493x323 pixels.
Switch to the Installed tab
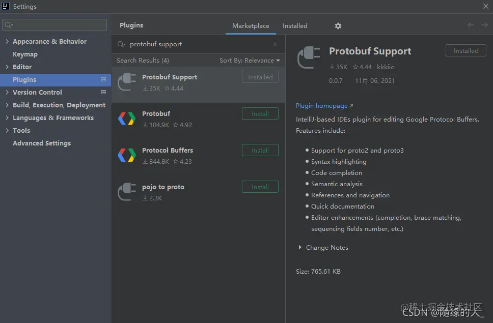[x=295, y=26]
